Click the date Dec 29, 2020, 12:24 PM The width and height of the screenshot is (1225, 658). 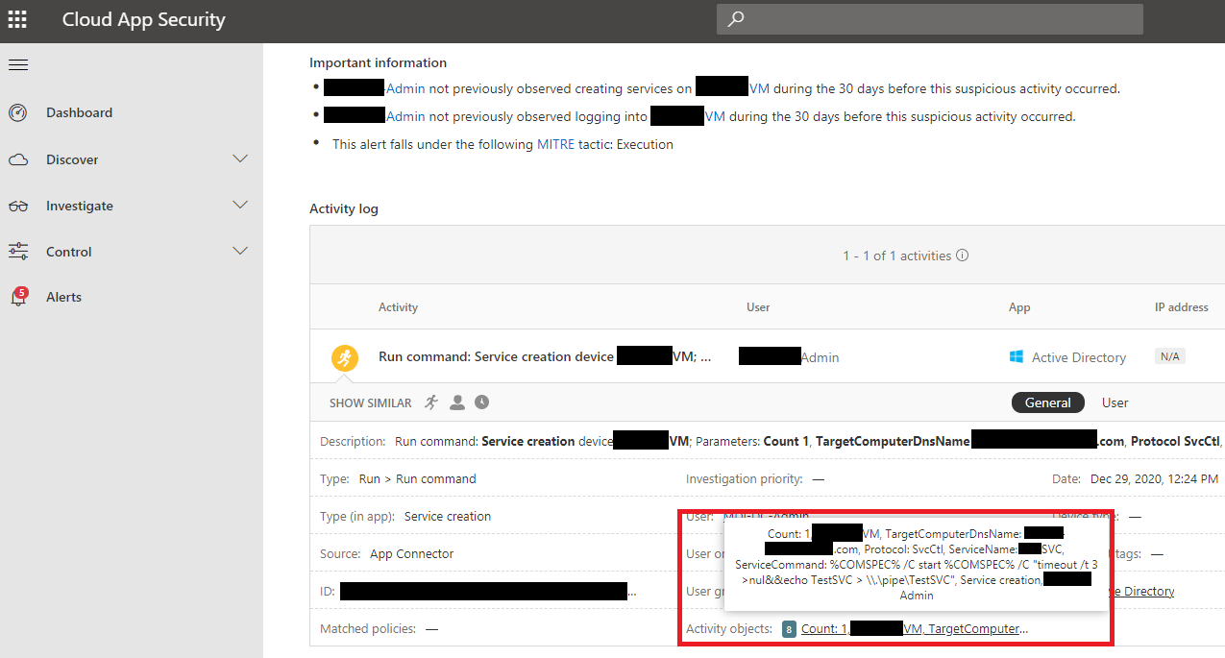(1155, 478)
